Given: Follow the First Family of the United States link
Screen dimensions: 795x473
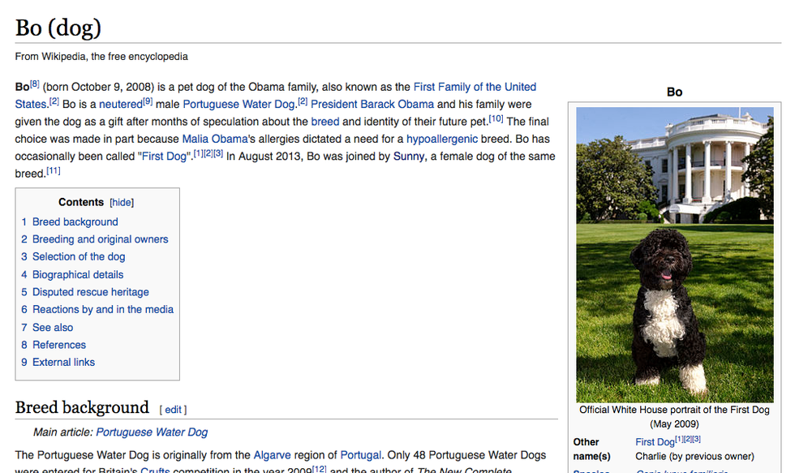Looking at the screenshot, I should (x=475, y=87).
